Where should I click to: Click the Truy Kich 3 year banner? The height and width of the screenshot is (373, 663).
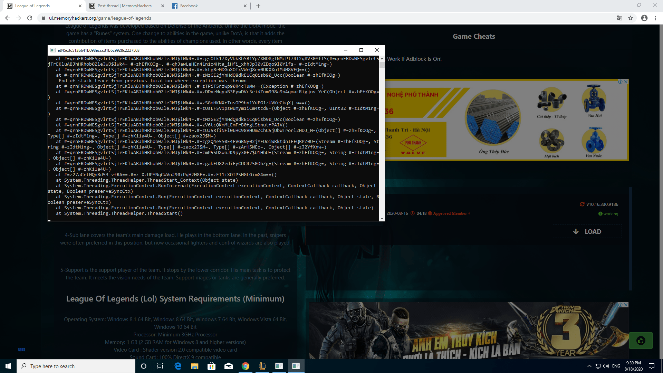[x=469, y=331]
